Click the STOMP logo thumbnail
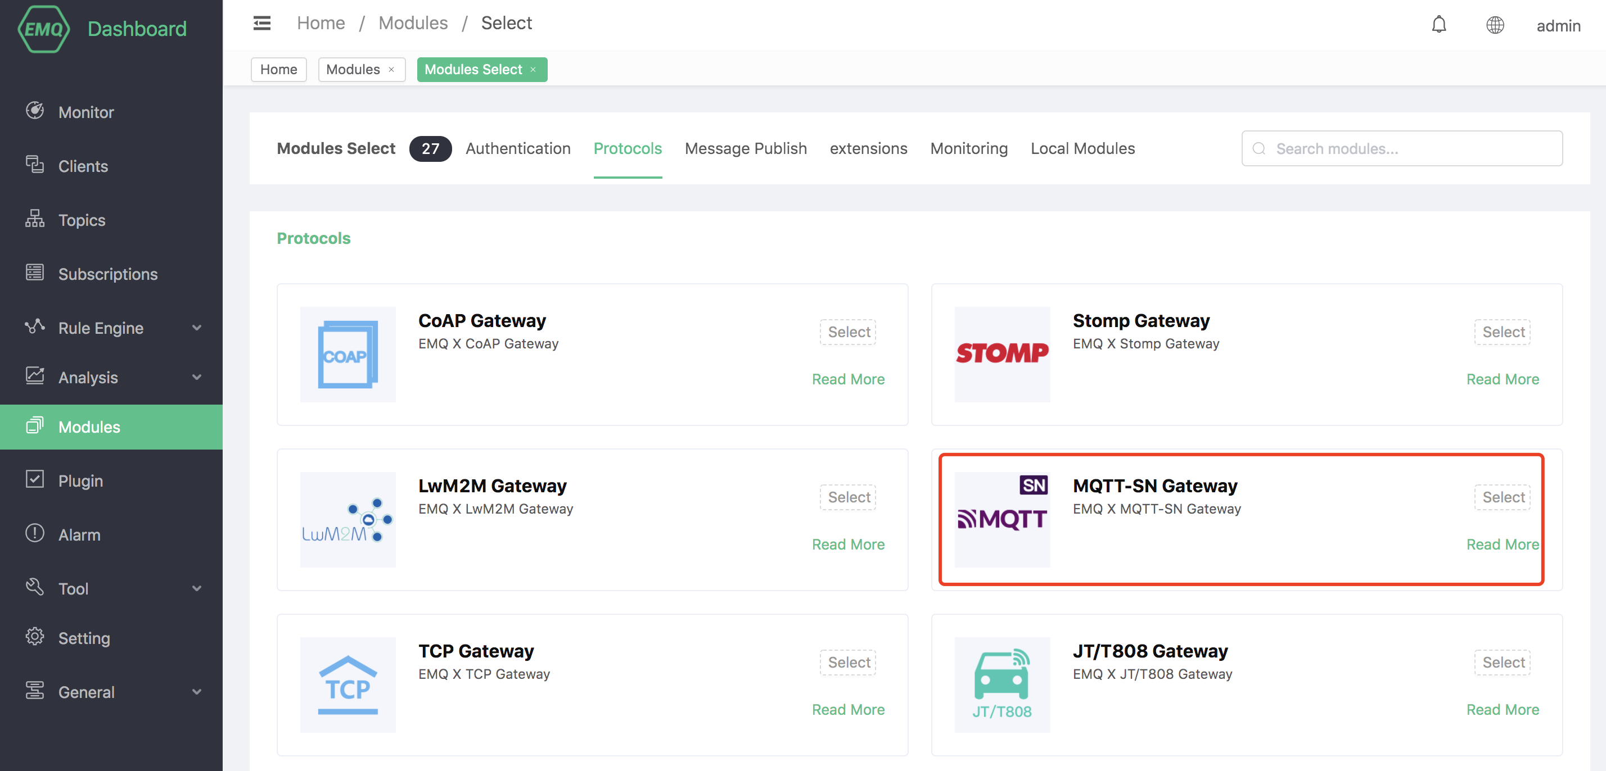Image resolution: width=1606 pixels, height=771 pixels. pos(1002,354)
